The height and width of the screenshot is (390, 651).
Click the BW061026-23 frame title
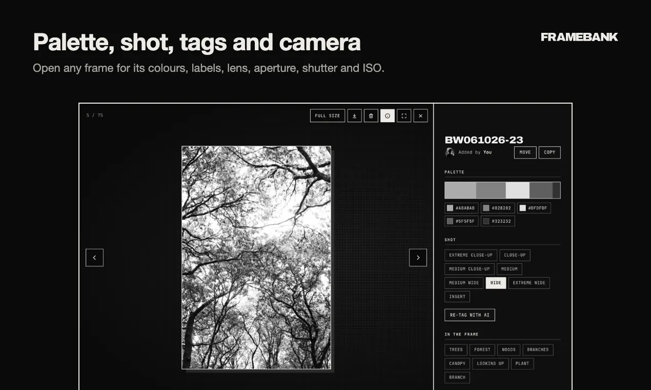coord(484,140)
